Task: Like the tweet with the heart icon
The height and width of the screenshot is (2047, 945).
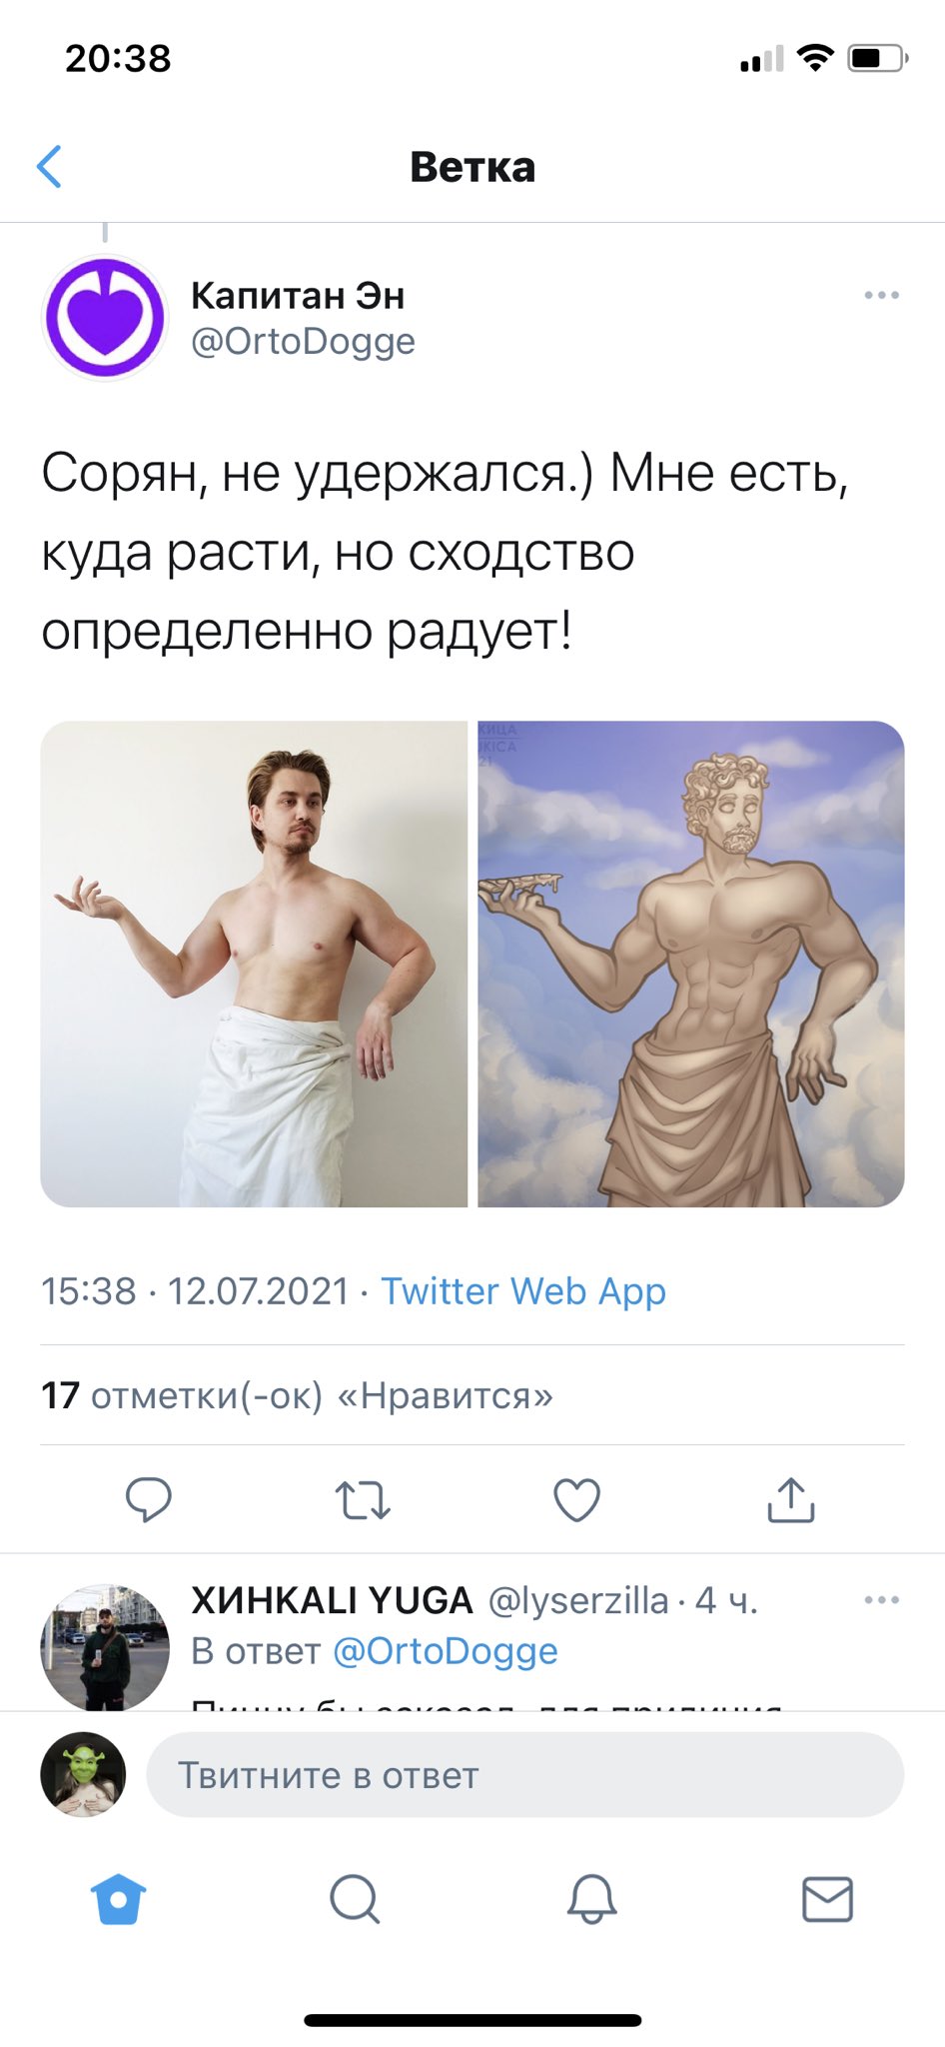Action: pyautogui.click(x=577, y=1499)
